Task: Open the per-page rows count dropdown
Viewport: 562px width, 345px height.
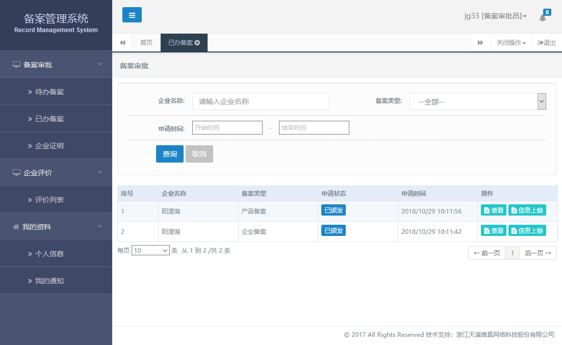Action: (x=150, y=251)
